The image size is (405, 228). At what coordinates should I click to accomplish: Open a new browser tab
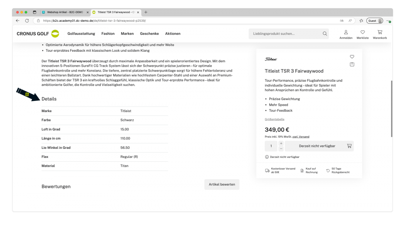coord(146,12)
